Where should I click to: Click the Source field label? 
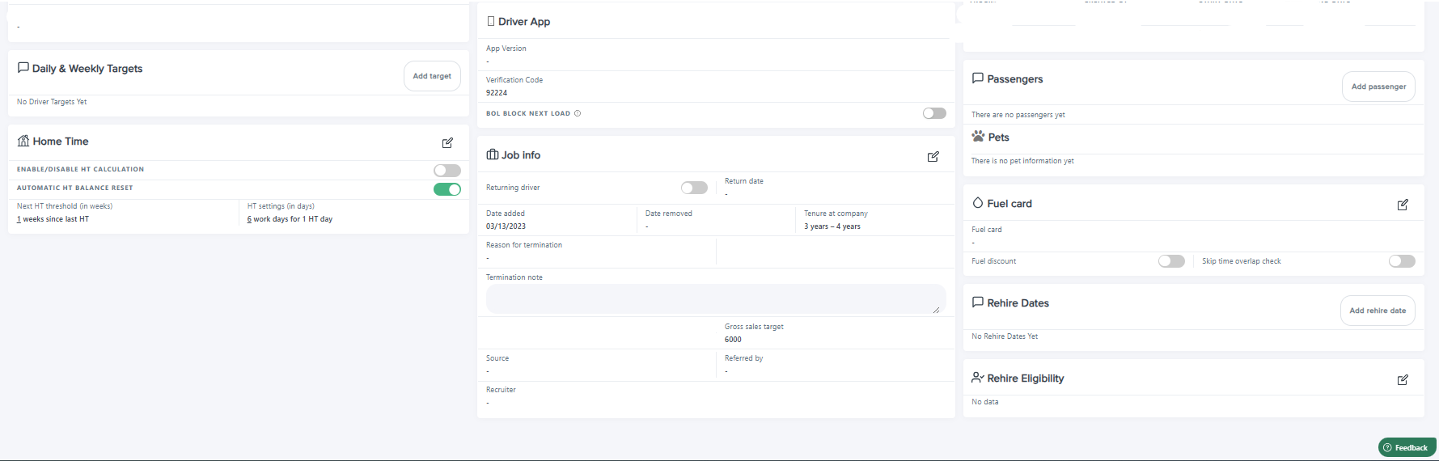tap(497, 358)
